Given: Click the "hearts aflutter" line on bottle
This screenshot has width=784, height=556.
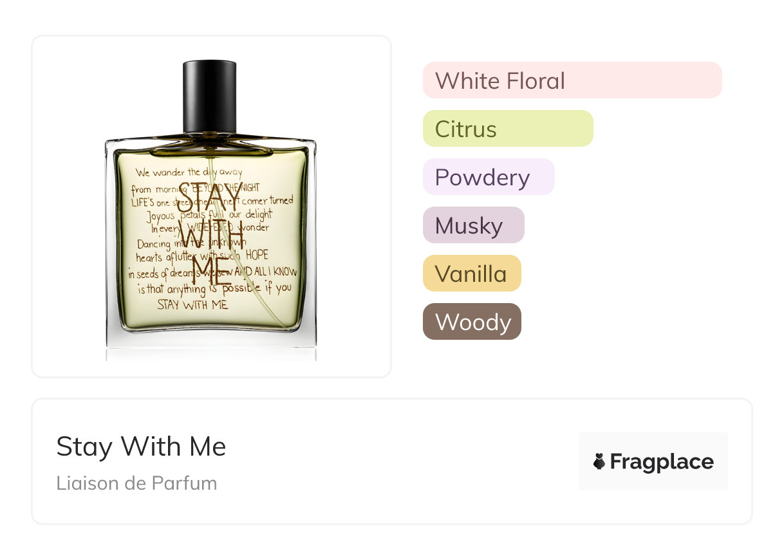Looking at the screenshot, I should pyautogui.click(x=202, y=257).
